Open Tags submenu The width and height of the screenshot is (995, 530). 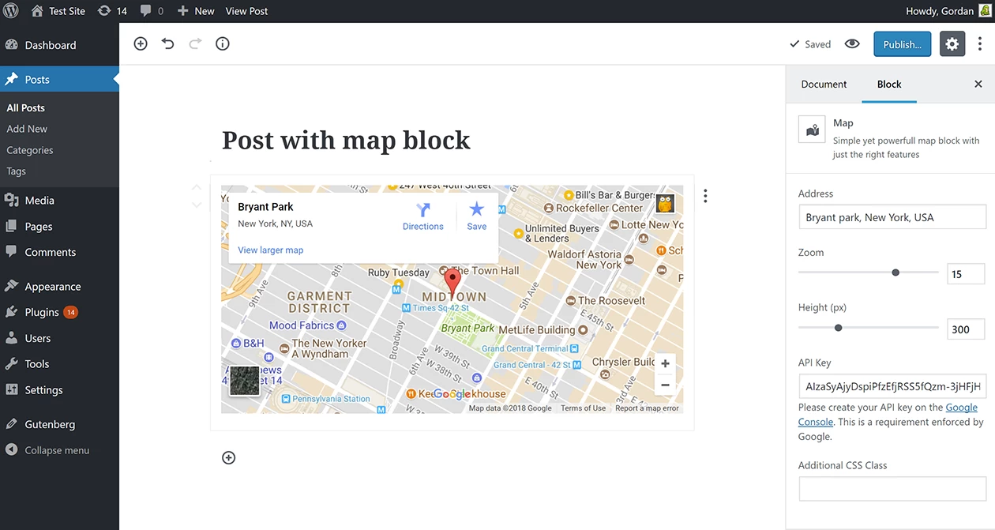click(17, 171)
